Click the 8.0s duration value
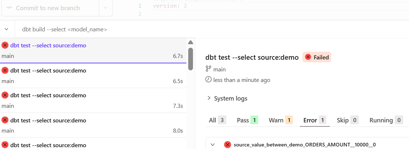The image size is (409, 149). point(178,130)
